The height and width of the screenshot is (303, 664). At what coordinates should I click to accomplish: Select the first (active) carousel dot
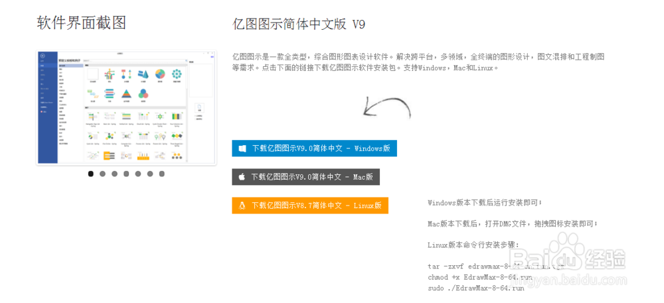[90, 174]
